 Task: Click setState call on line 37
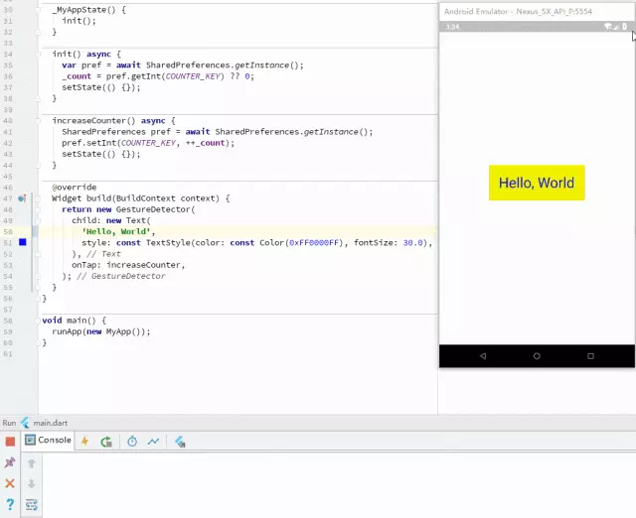81,87
